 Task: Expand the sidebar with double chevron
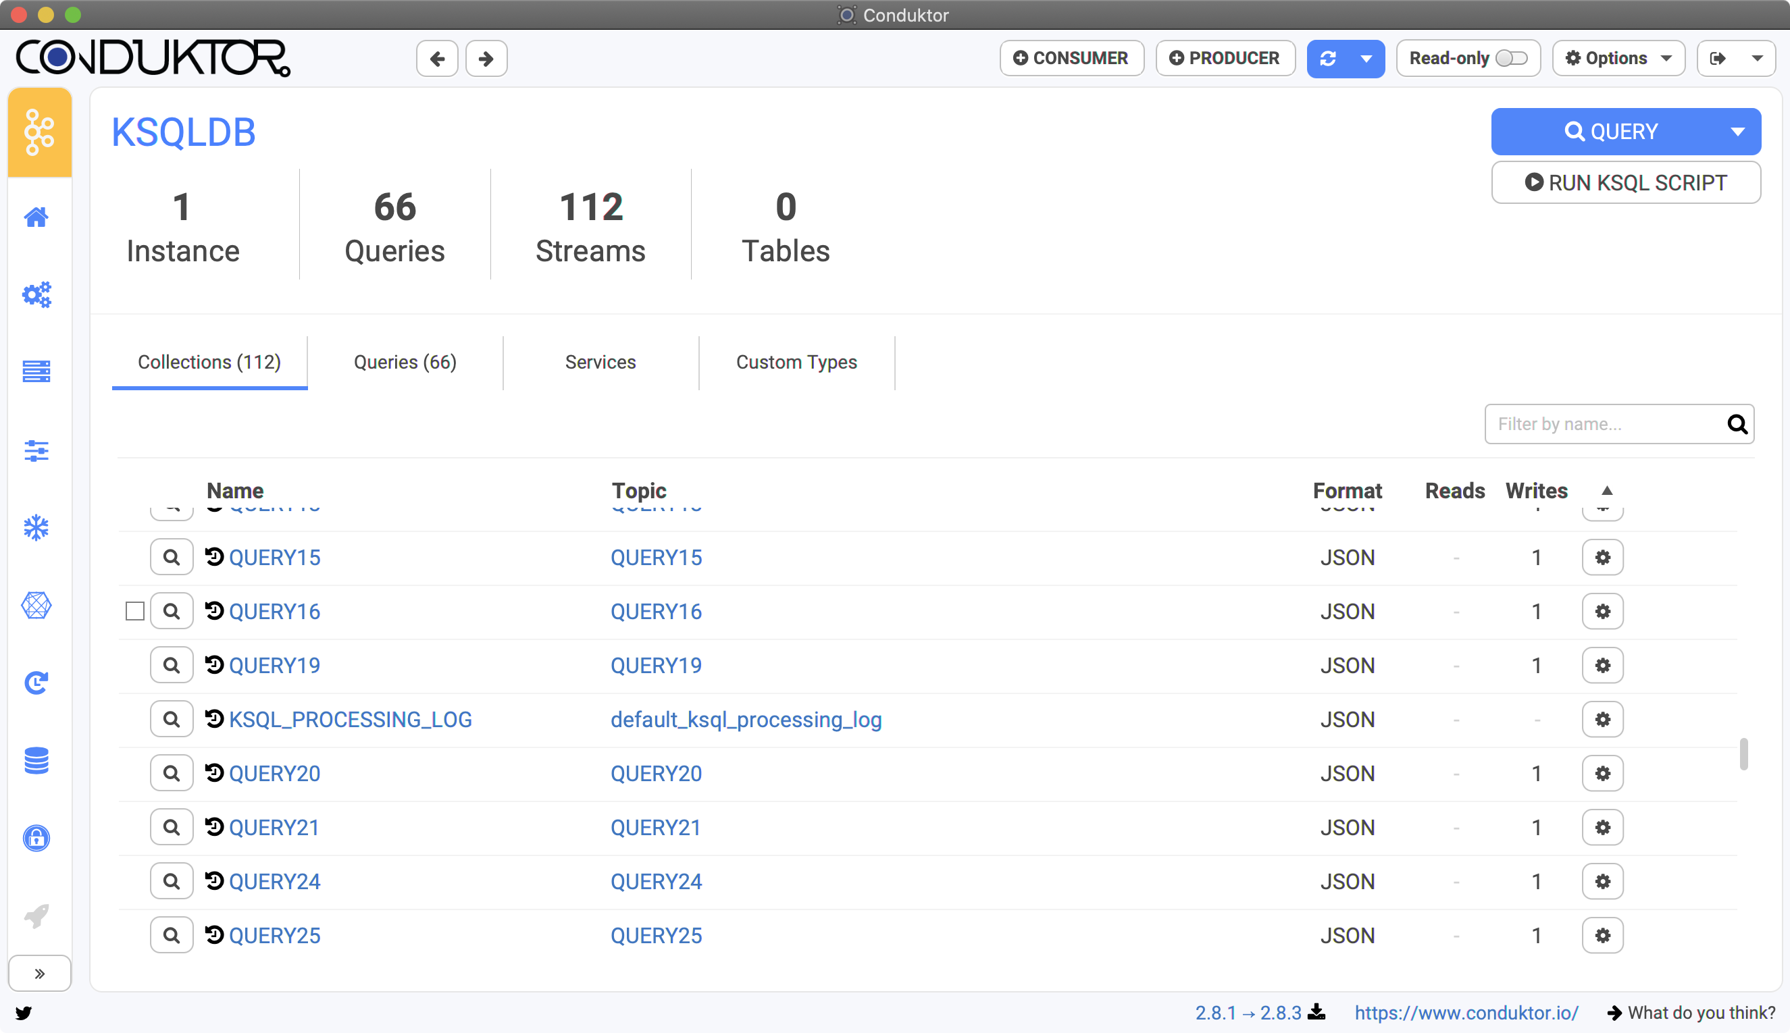coord(40,974)
